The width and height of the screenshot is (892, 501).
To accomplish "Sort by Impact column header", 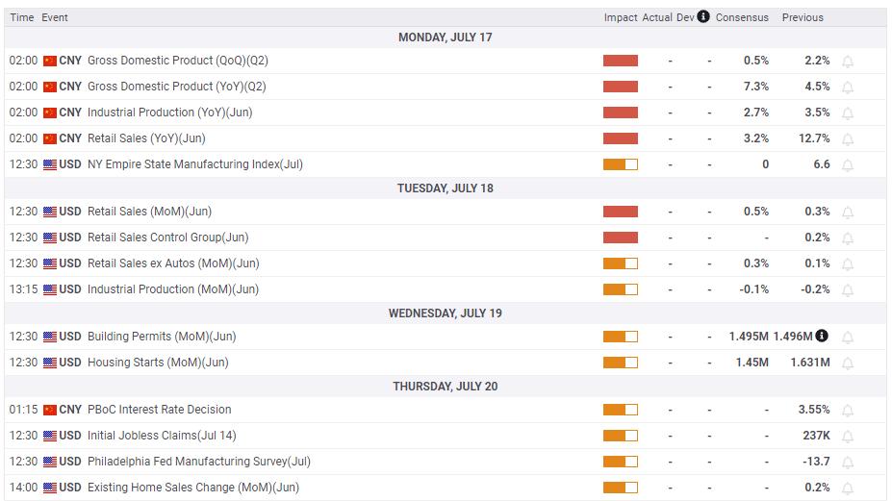I will coord(621,17).
